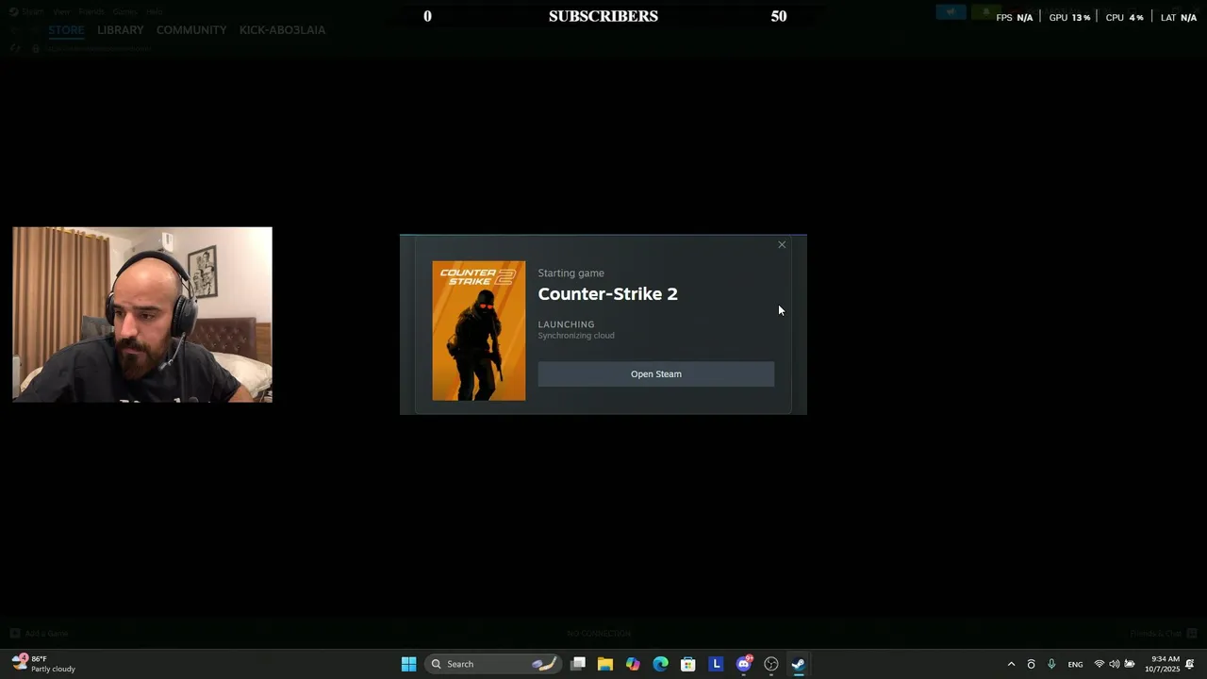Click the circular tray icon beside the microphone
The width and height of the screenshot is (1207, 679).
(x=1031, y=665)
